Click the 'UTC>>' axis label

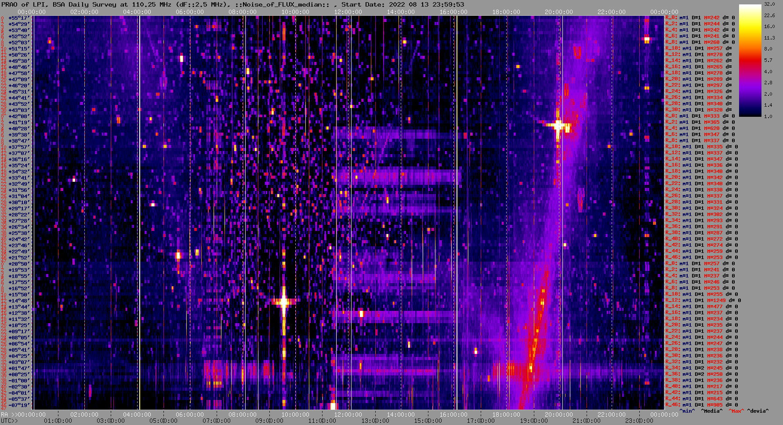click(10, 421)
